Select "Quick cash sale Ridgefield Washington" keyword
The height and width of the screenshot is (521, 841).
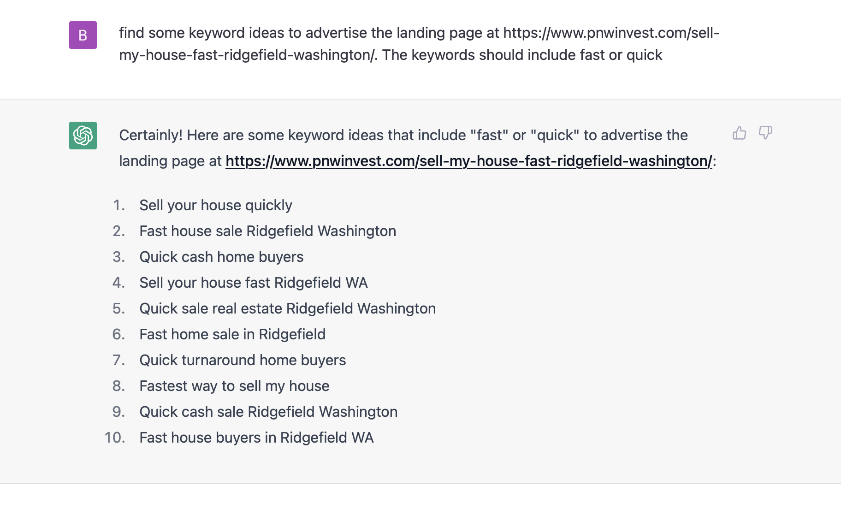point(268,412)
